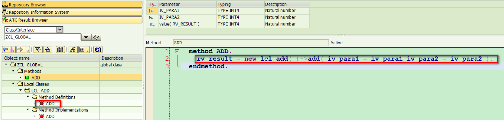
Task: Click the ZCL_GLOBAL object name field
Action: pos(43,37)
